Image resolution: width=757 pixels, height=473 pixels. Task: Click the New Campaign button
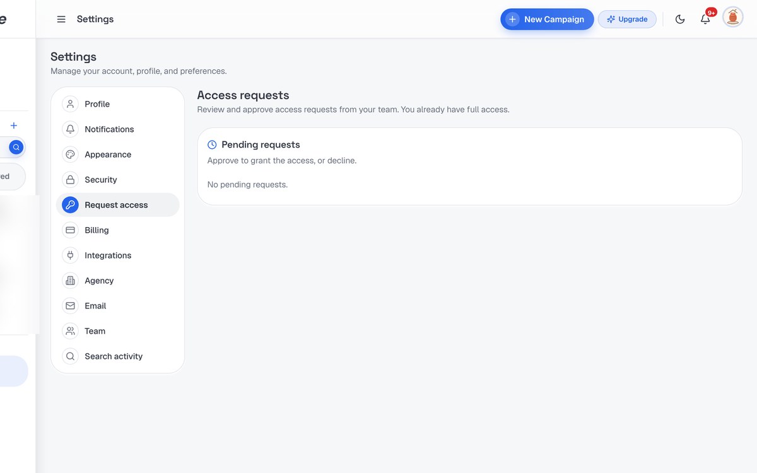tap(547, 20)
